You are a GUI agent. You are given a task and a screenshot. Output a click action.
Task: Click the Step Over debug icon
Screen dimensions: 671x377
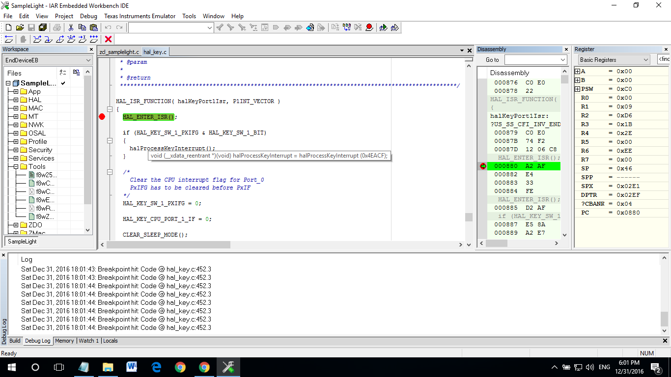tap(36, 39)
